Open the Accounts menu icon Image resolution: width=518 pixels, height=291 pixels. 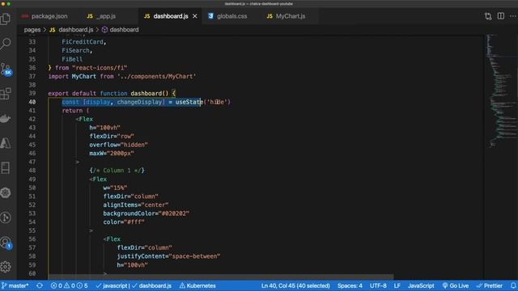click(x=6, y=242)
